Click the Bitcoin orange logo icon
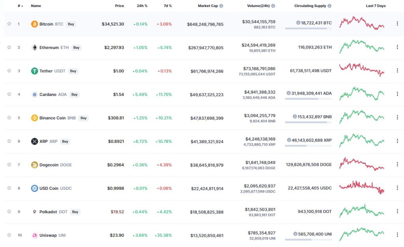Viewport: 404px width, 247px height. click(34, 24)
